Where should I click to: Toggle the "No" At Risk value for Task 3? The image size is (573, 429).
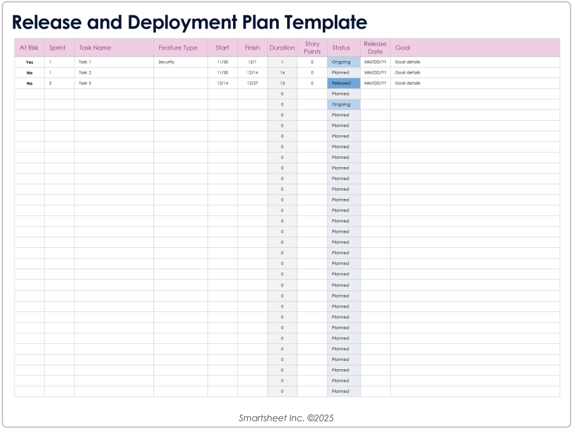tap(29, 83)
